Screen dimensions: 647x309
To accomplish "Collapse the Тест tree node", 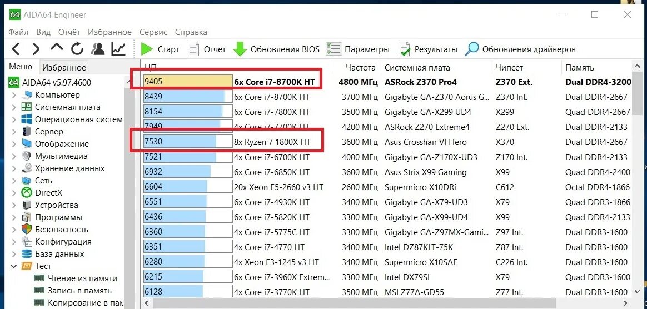I will pos(14,266).
